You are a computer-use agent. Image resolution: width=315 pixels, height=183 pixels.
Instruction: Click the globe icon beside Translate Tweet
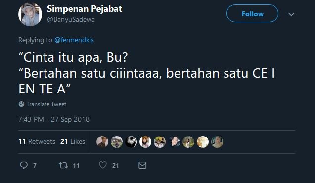21,104
